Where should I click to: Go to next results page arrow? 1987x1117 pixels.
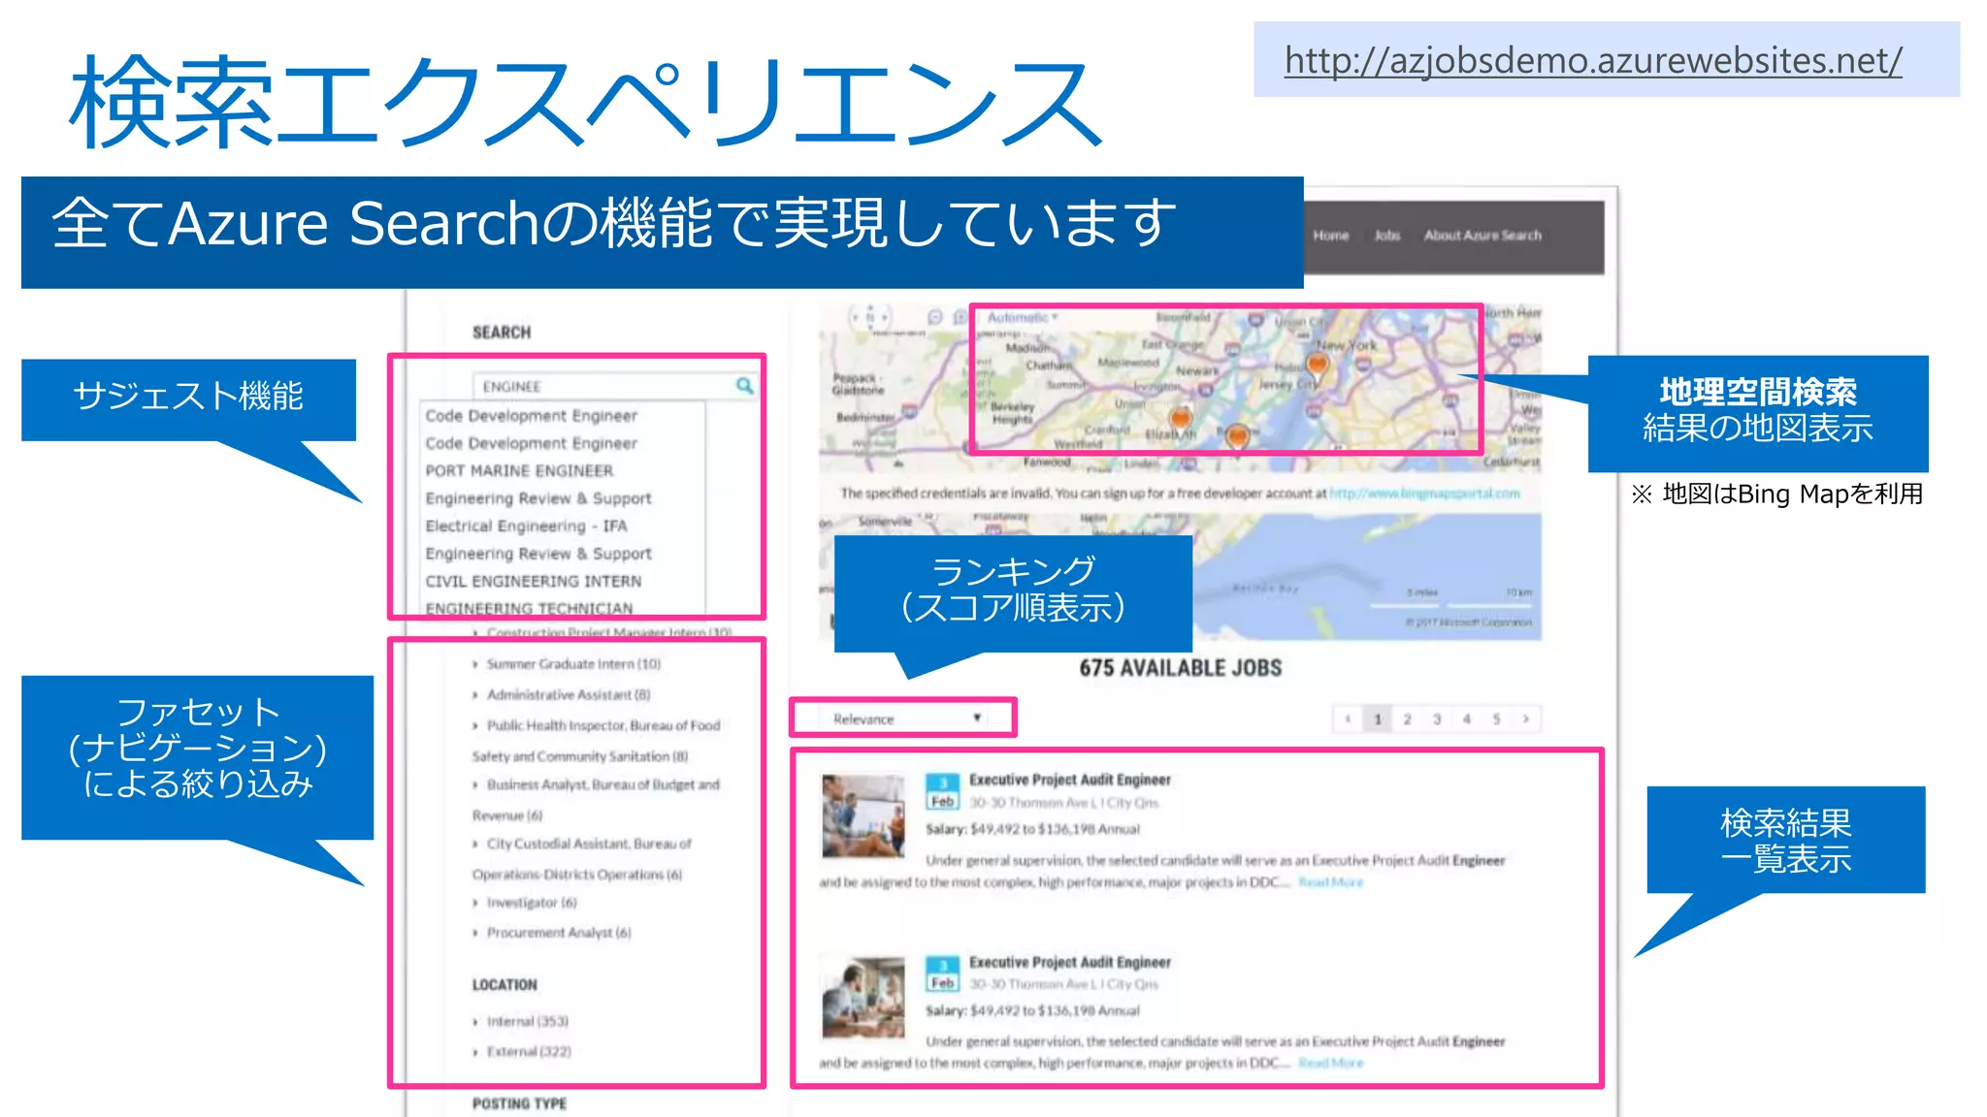1526,718
